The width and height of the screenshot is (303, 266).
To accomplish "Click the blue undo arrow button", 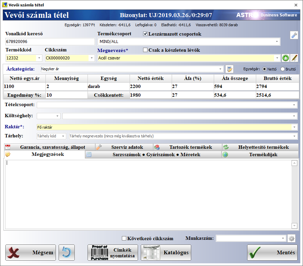I will coord(66,253).
